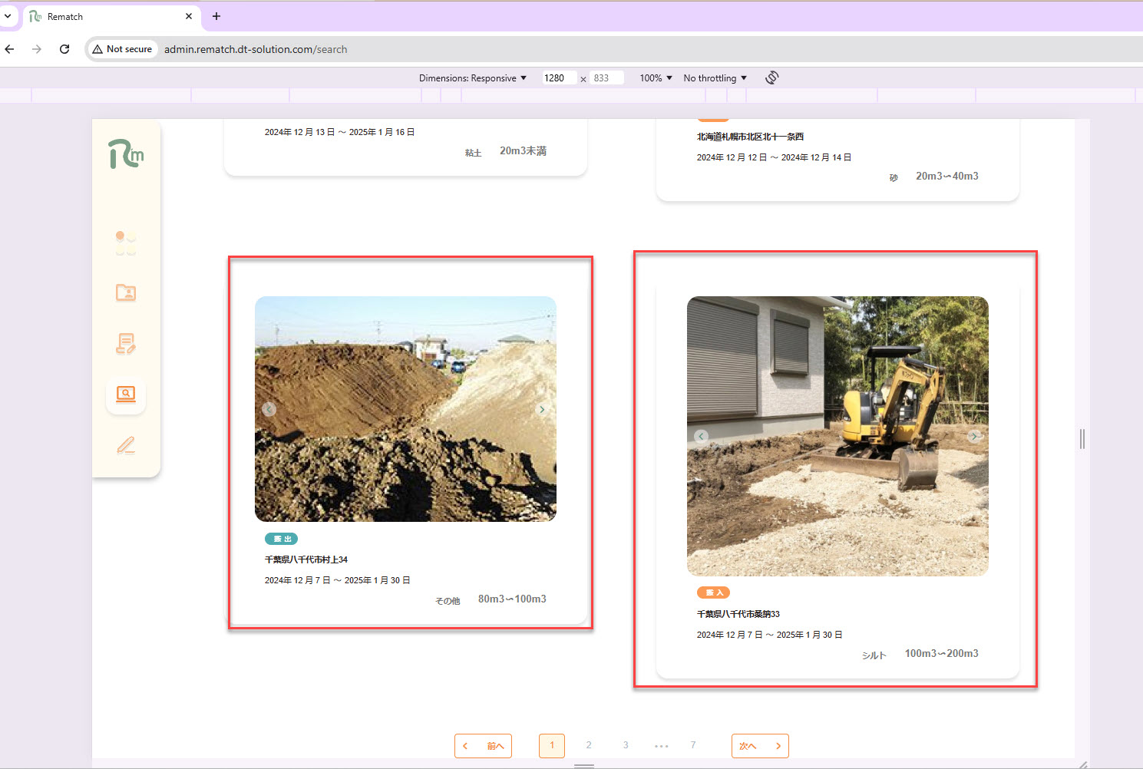This screenshot has height=769, width=1143.
Task: Click the 次へ next page button
Action: click(x=760, y=746)
